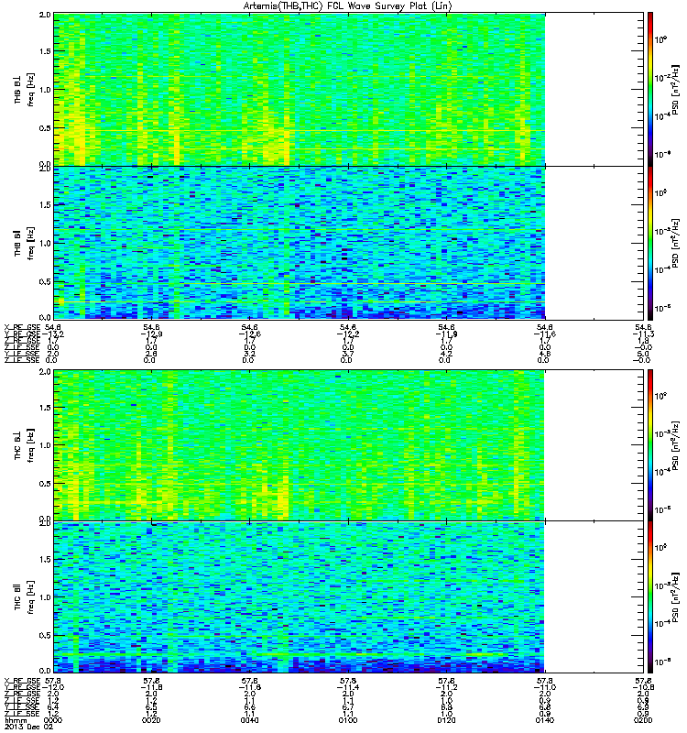Image resolution: width=687 pixels, height=733 pixels.
Task: Click the color bar beside THB B-perpendicular panel
Action: coord(650,89)
